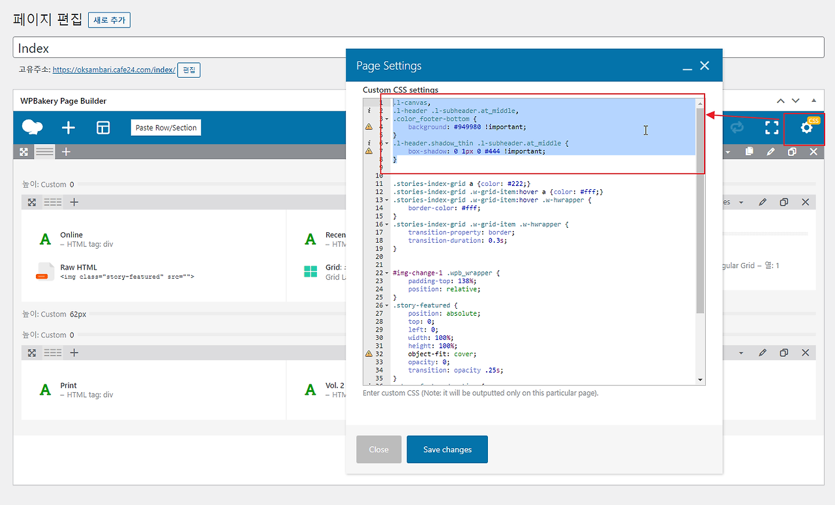Viewport: 835px width, 505px height.
Task: Fold CSS block at line 16
Action: (x=387, y=224)
